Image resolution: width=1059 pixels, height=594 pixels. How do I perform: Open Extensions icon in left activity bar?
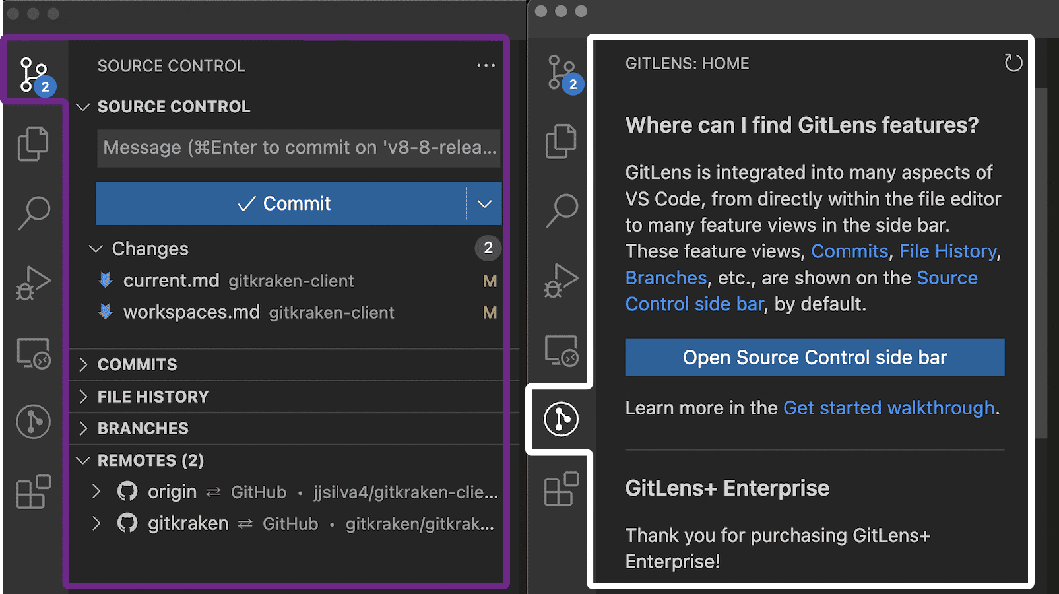(34, 491)
